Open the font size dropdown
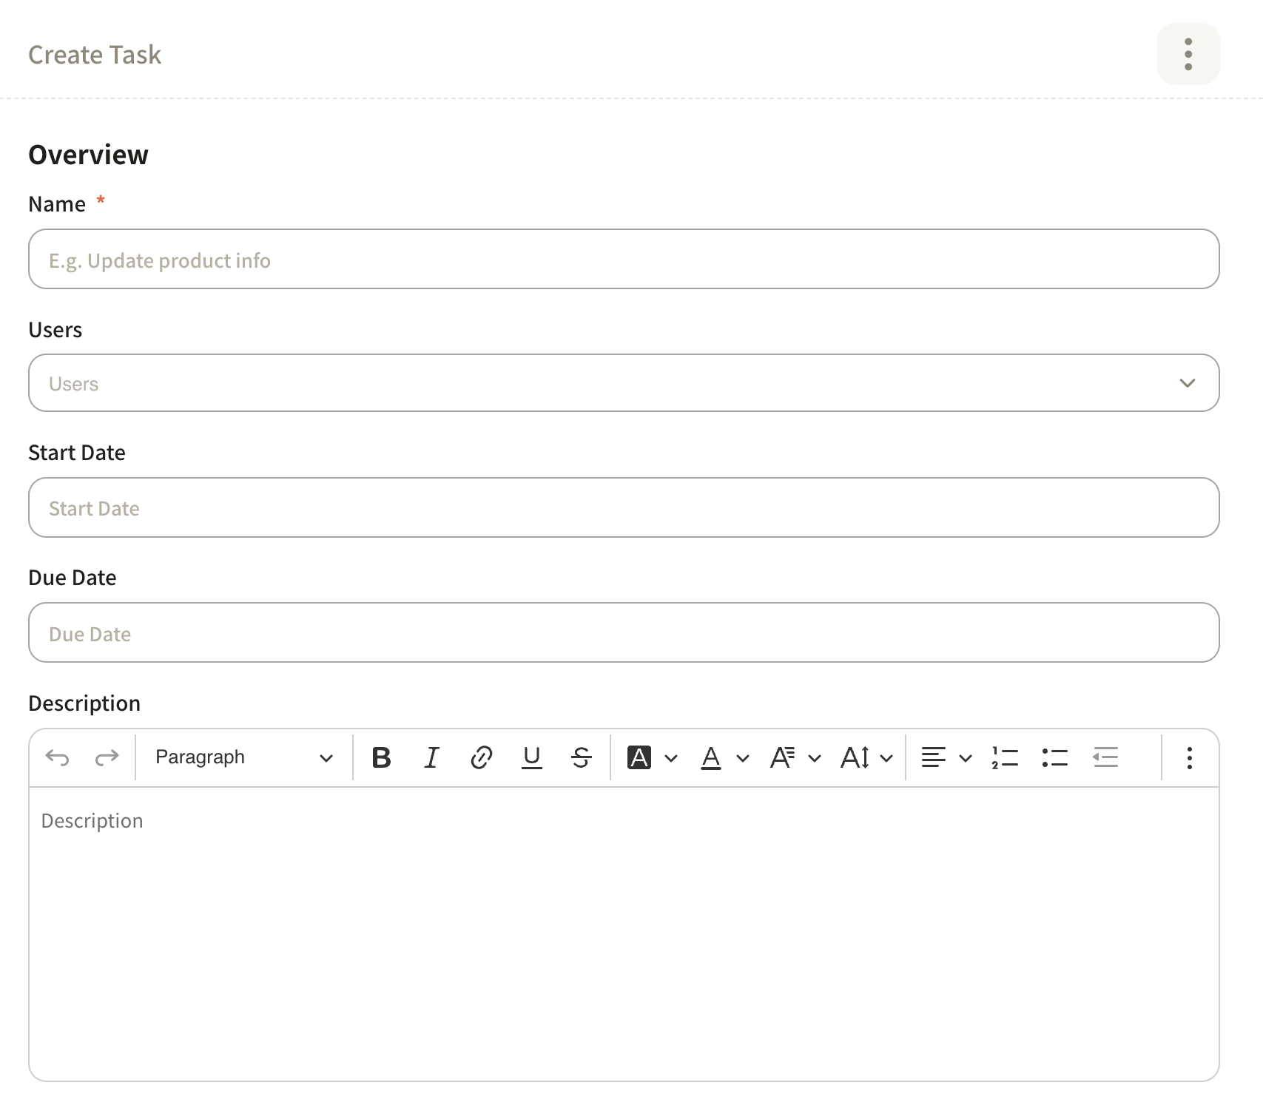The width and height of the screenshot is (1263, 1105). point(866,757)
